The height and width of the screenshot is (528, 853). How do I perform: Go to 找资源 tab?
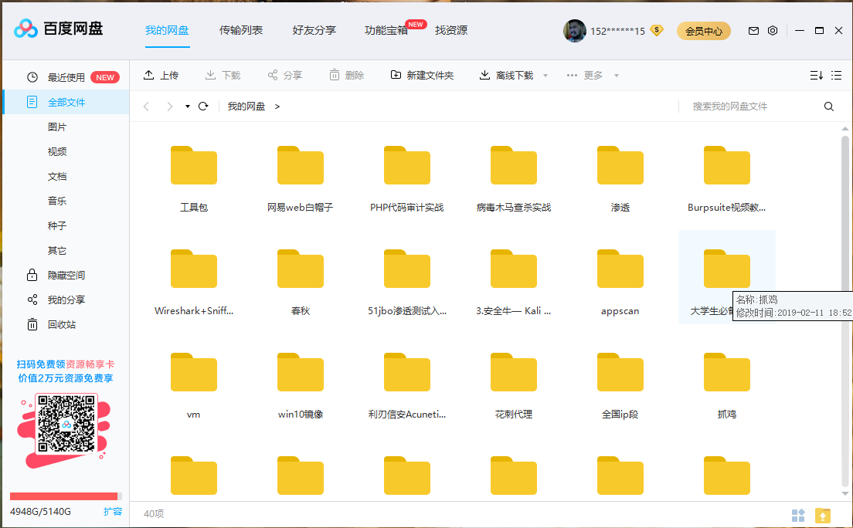(x=451, y=30)
